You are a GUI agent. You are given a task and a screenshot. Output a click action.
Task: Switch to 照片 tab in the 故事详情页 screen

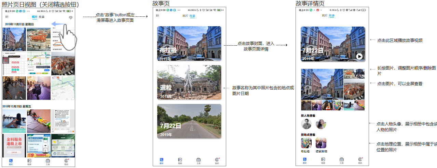click(x=325, y=16)
